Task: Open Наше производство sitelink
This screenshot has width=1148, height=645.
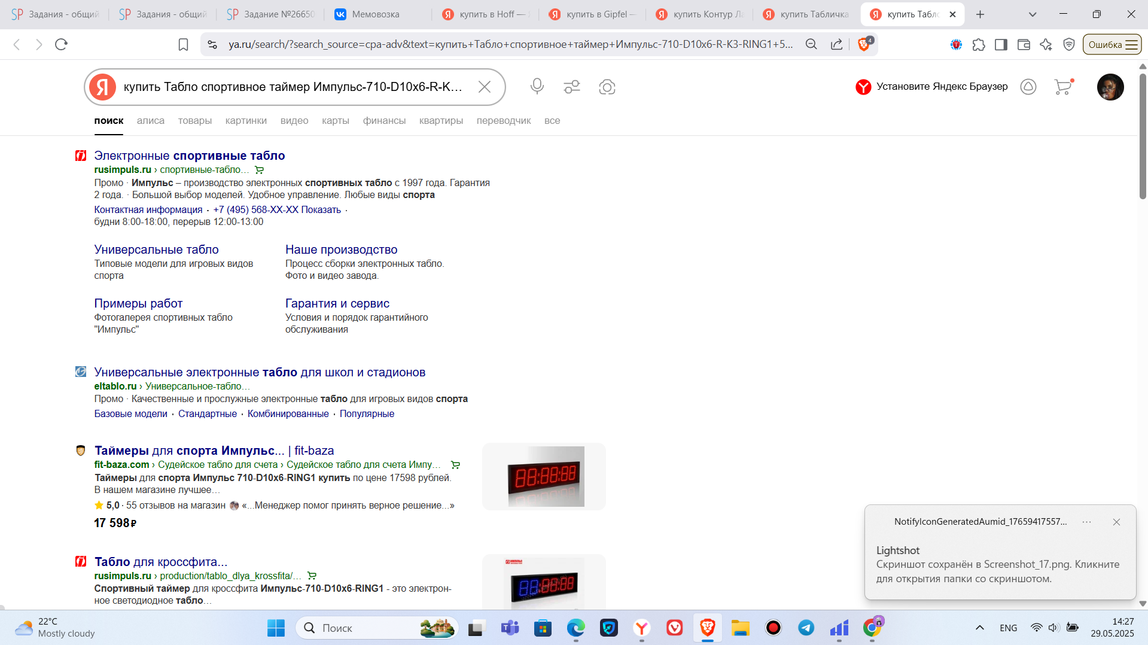Action: coord(342,250)
